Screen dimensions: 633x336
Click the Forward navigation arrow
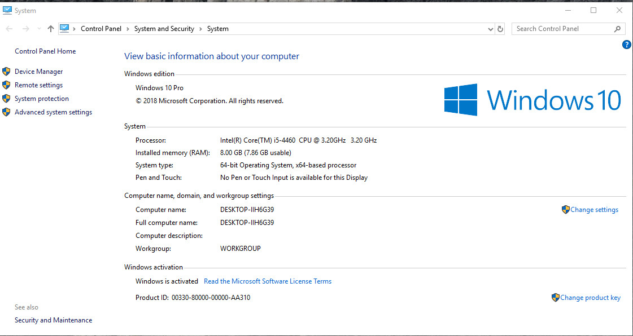(x=26, y=29)
